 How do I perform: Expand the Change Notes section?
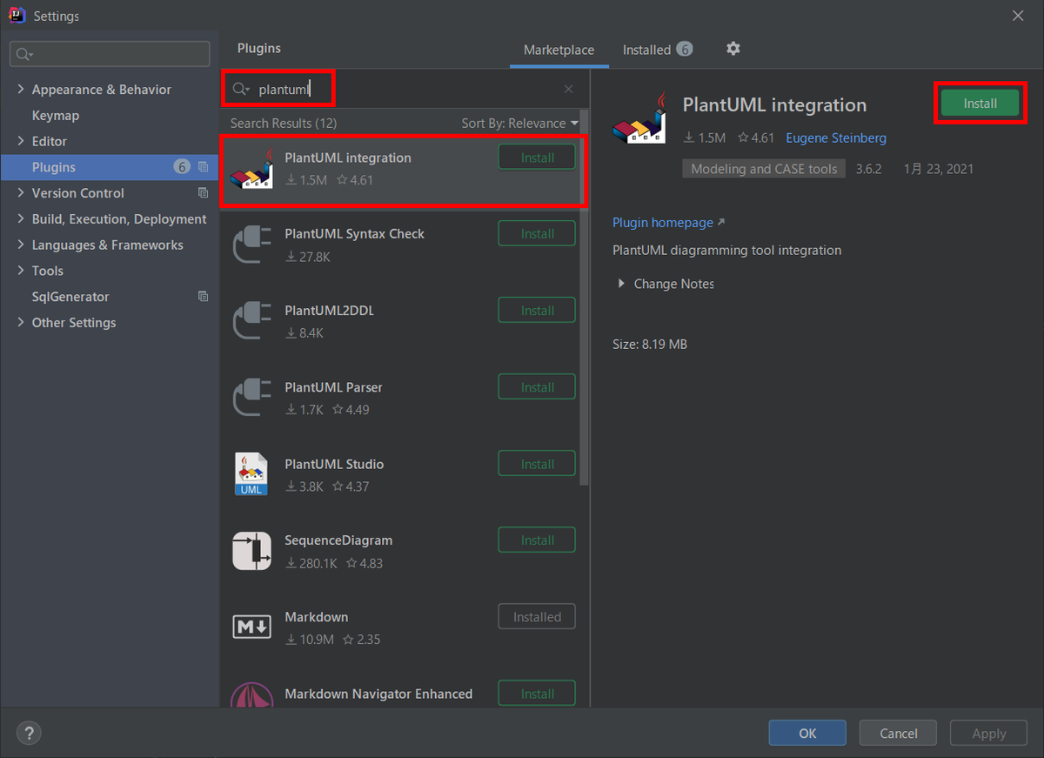[x=621, y=284]
